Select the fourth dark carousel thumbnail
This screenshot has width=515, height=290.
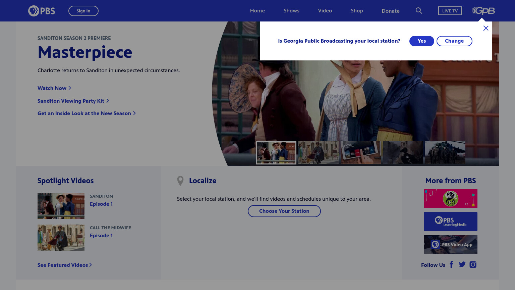click(403, 153)
